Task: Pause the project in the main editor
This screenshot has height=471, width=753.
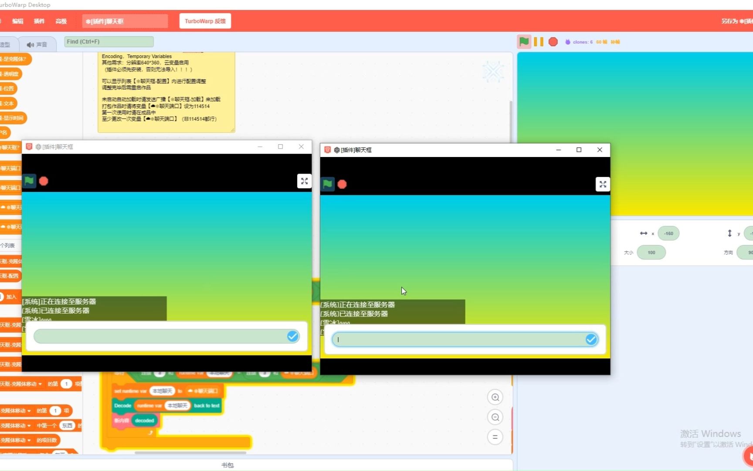Action: [x=539, y=41]
